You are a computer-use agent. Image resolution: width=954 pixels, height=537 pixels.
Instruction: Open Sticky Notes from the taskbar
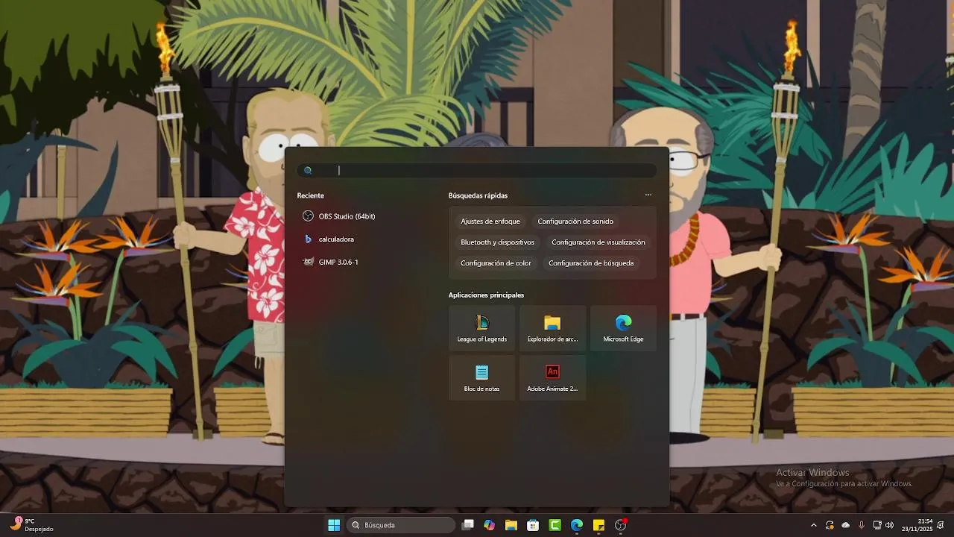click(x=598, y=525)
